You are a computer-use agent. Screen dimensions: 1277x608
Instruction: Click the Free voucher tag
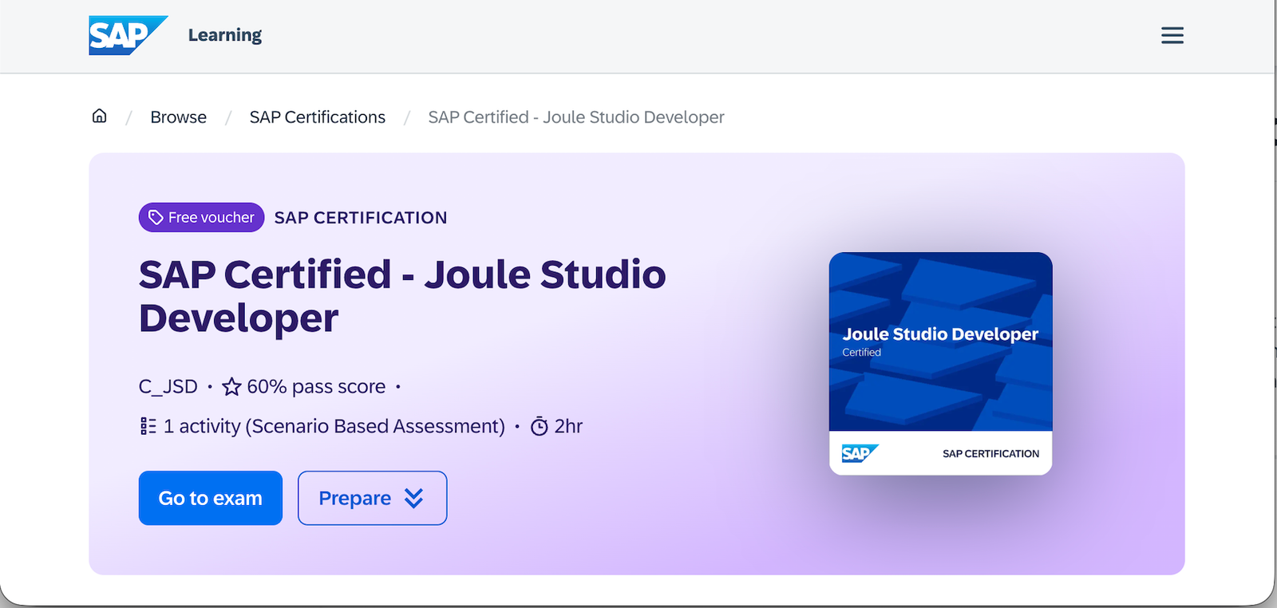(201, 217)
